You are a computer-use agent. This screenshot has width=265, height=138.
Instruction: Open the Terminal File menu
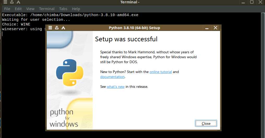7,9
